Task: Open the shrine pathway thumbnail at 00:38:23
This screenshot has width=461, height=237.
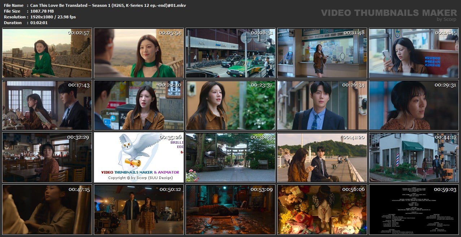Action: [230, 157]
